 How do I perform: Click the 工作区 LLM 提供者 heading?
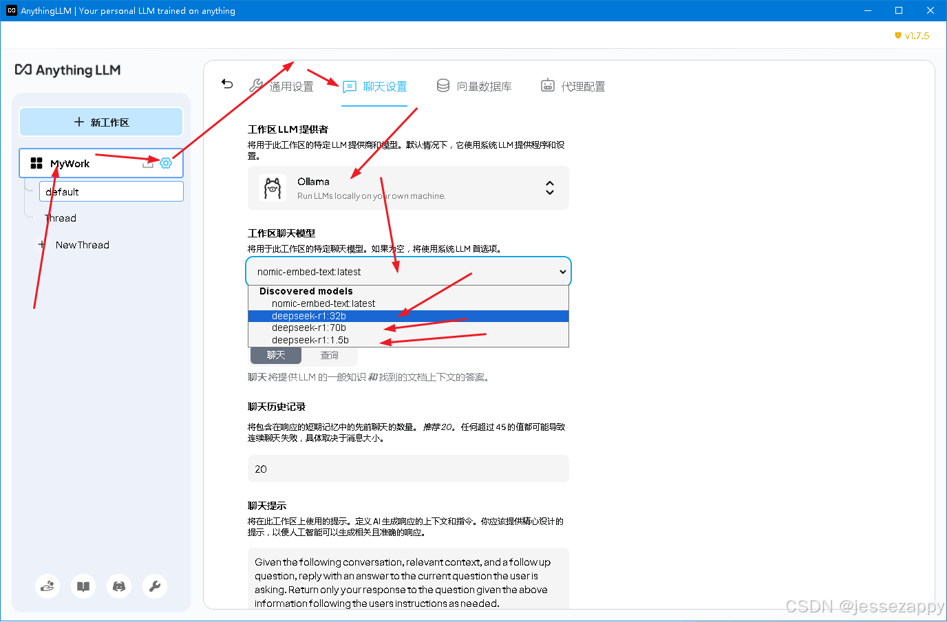288,129
